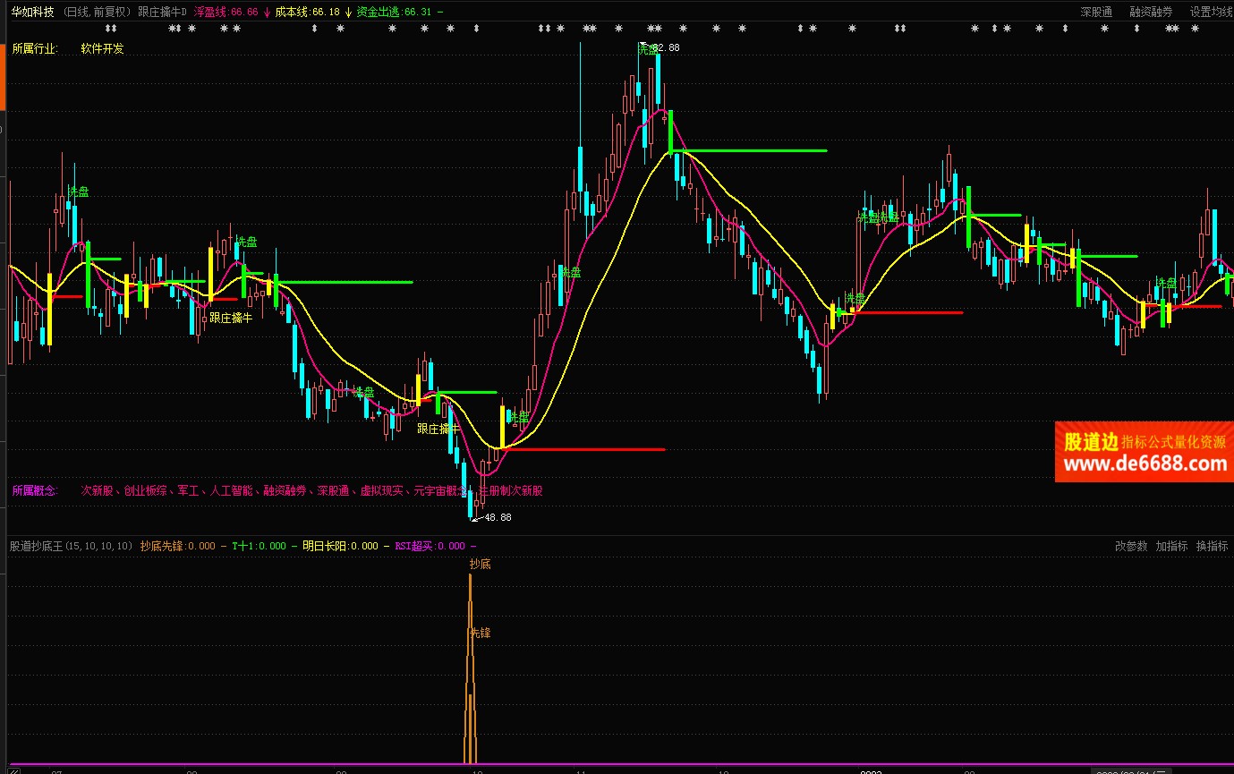Image resolution: width=1234 pixels, height=774 pixels.
Task: Click the 跟庄擒牛D main indicator name
Action: (x=162, y=12)
